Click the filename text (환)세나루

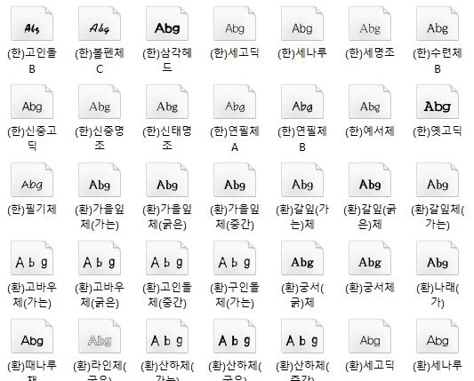438,366
